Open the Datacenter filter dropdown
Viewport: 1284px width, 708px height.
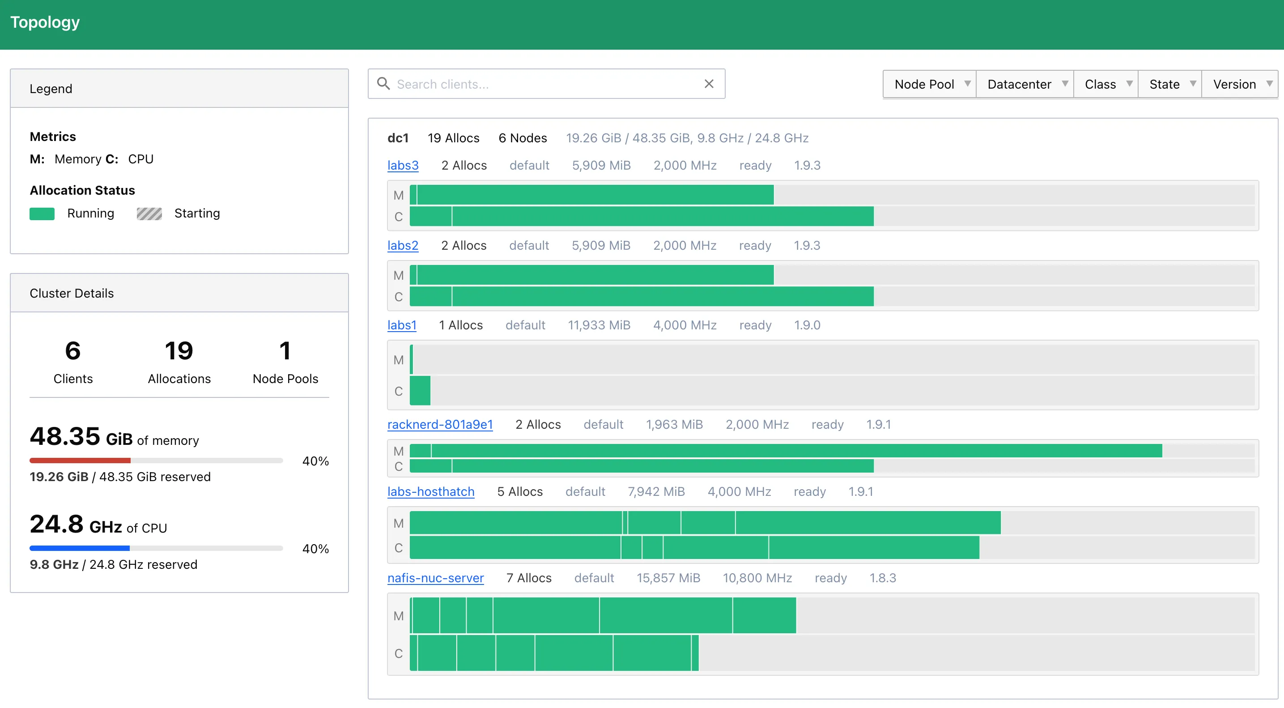click(x=1025, y=84)
